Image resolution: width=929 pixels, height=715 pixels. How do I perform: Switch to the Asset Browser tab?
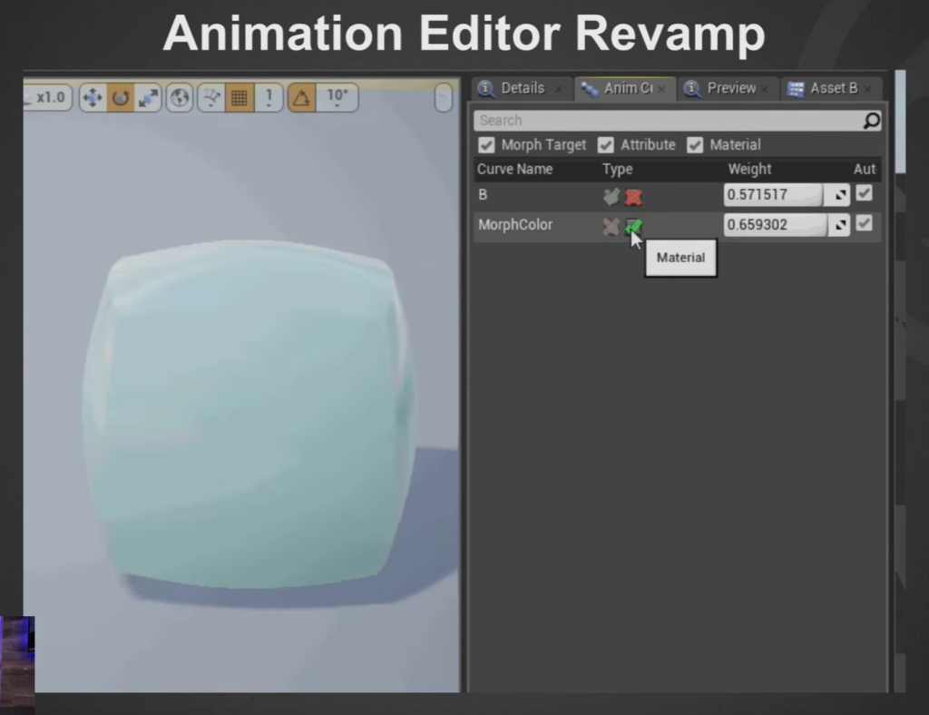833,88
